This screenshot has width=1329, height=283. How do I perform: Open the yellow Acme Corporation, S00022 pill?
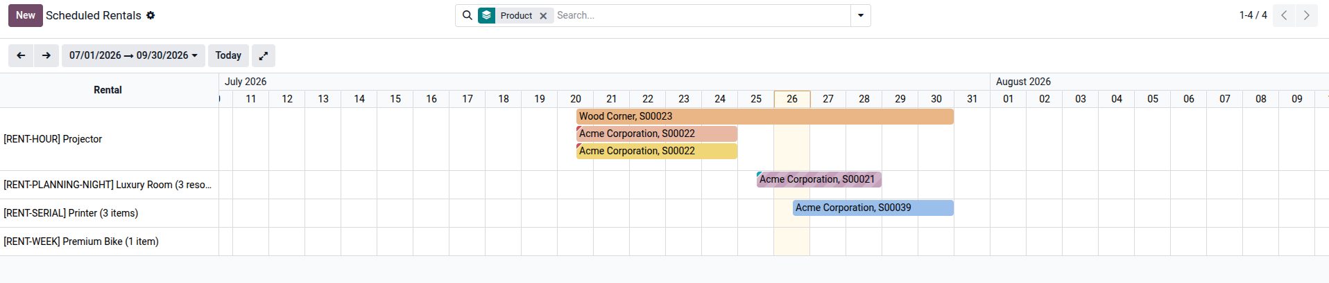coord(657,151)
